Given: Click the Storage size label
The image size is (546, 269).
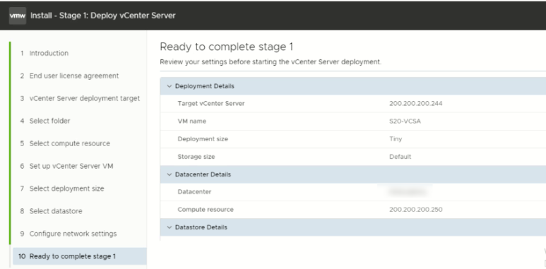Looking at the screenshot, I should pos(196,157).
